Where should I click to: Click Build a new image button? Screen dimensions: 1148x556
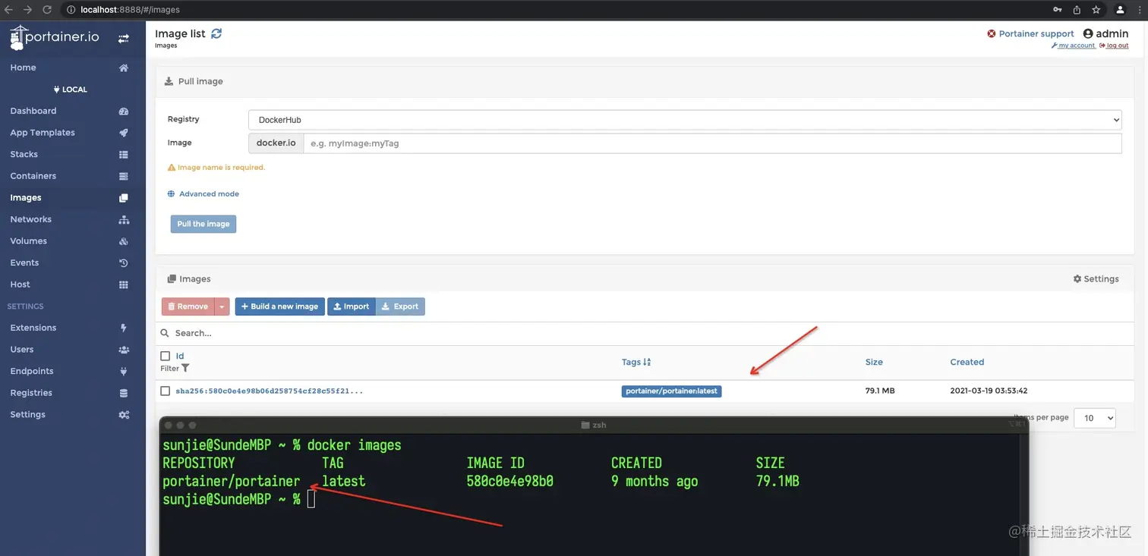[279, 306]
